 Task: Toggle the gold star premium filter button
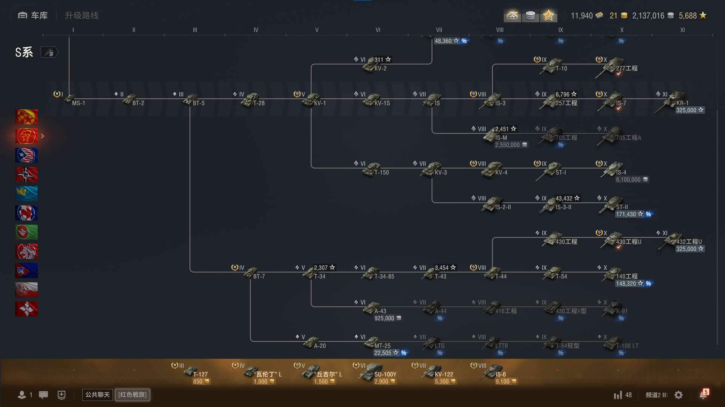point(548,16)
